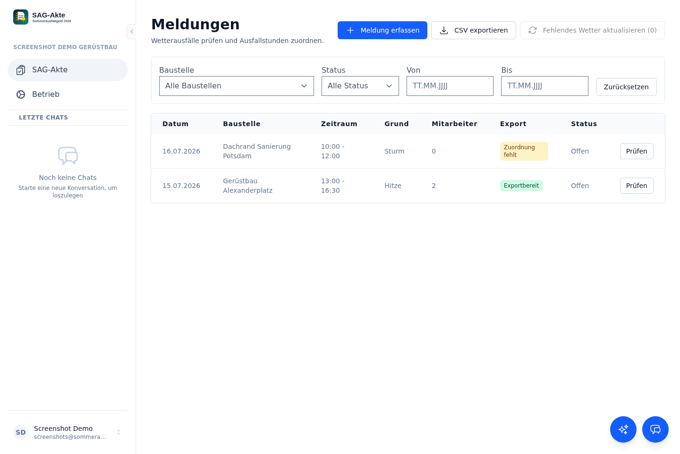Click the Letzte Chats heading

[43, 118]
